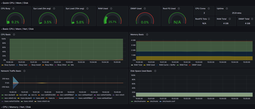Click the Busy System legend label
Viewport: 255px width, 109px height.
click(x=9, y=65)
